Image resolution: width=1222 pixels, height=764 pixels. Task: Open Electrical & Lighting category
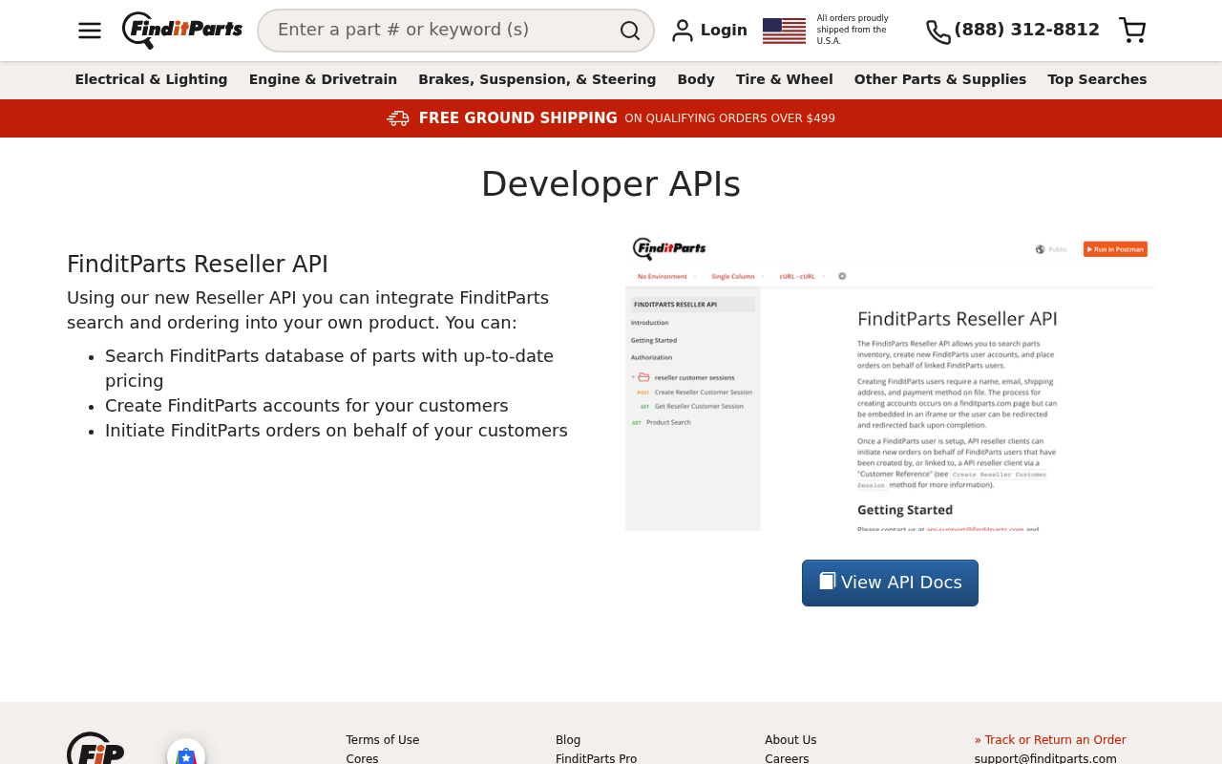[151, 79]
